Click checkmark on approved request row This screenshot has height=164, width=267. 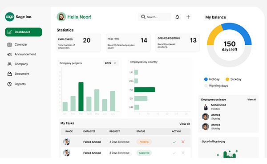pos(174,153)
